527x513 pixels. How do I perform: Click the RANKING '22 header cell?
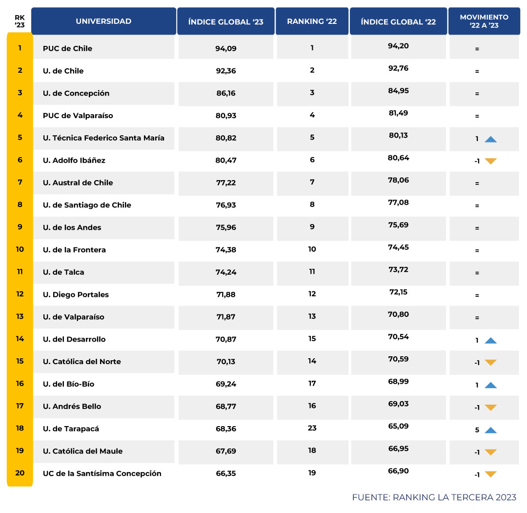click(x=312, y=21)
